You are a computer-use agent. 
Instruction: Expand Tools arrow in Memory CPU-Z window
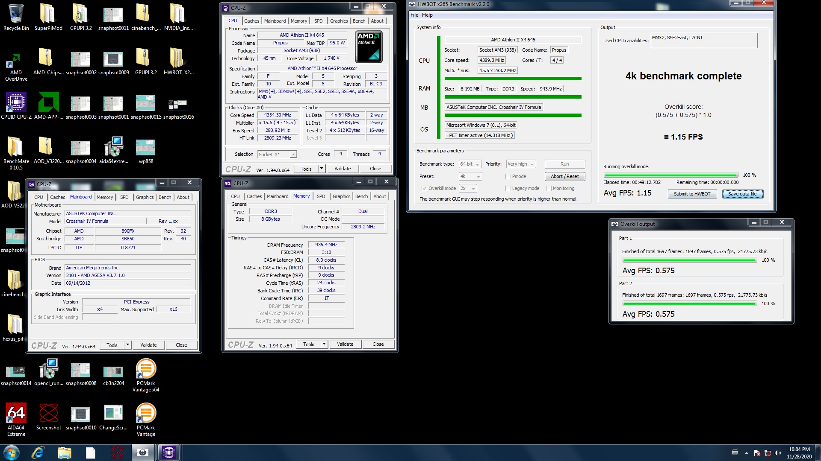pyautogui.click(x=324, y=344)
